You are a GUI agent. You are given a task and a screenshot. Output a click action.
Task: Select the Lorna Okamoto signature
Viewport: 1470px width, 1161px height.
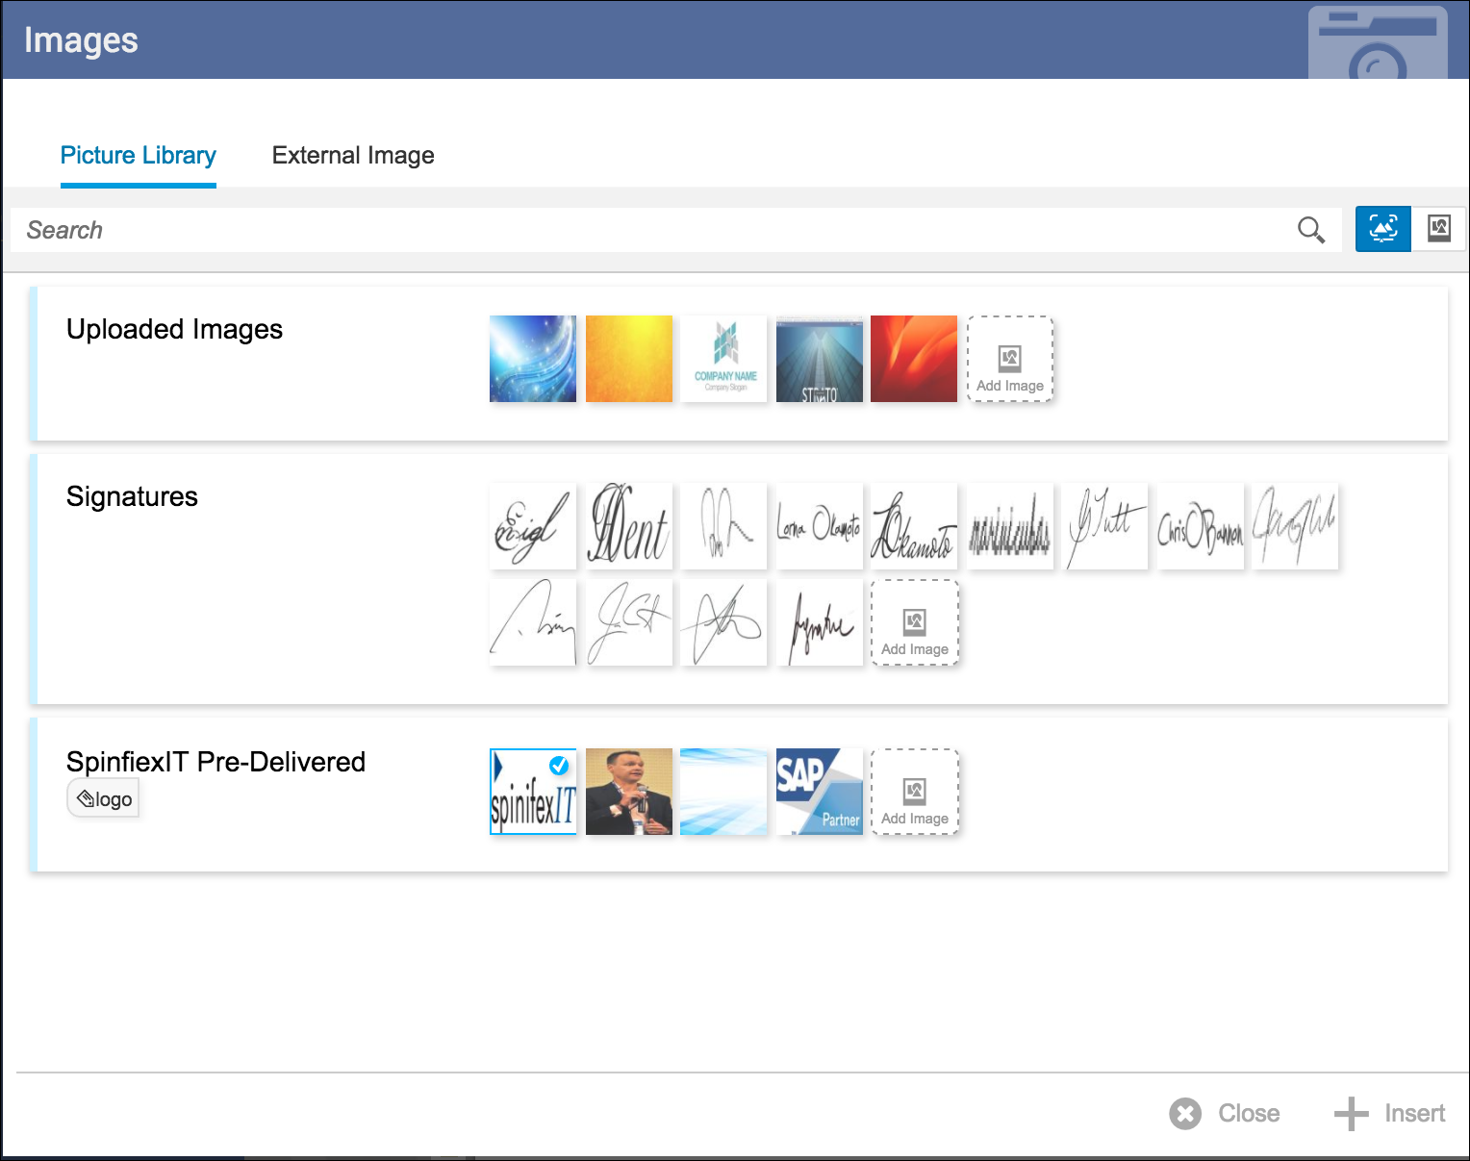pos(819,526)
